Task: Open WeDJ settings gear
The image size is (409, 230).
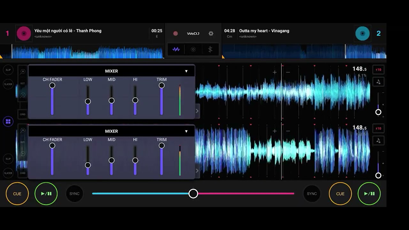Action: point(211,34)
